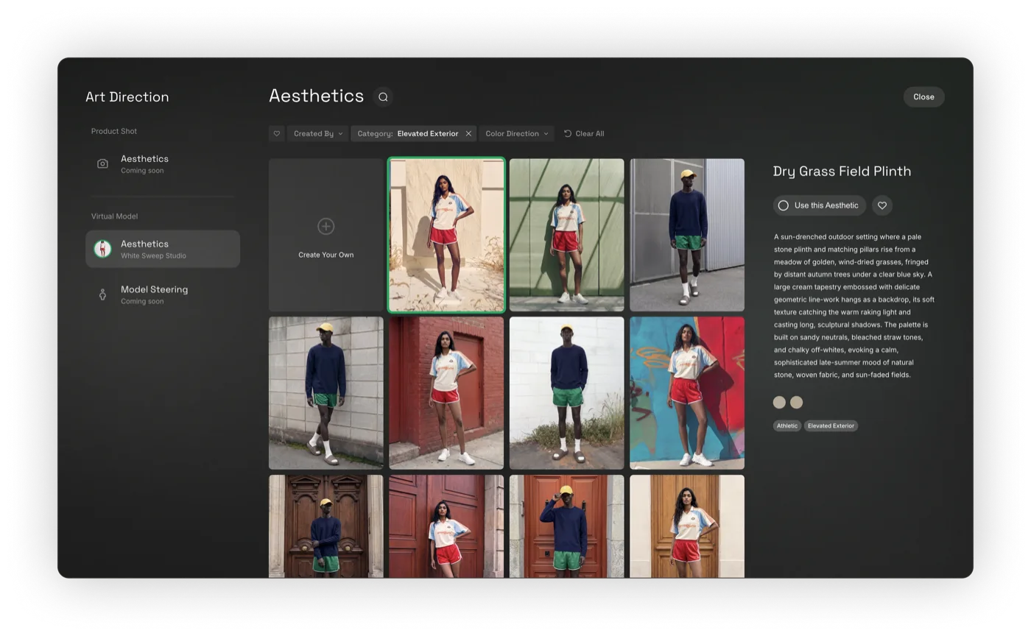Viewport: 1031px width, 636px height.
Task: Remove the Elevated Exterior category filter
Action: coord(468,133)
